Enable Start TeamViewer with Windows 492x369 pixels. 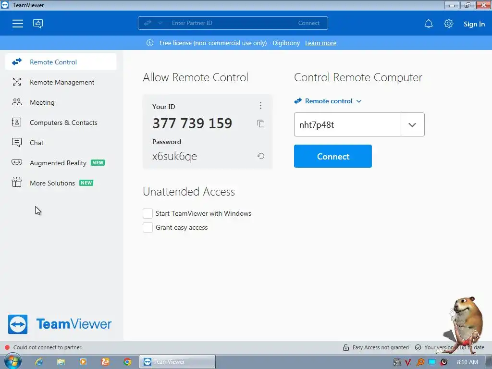click(x=148, y=213)
